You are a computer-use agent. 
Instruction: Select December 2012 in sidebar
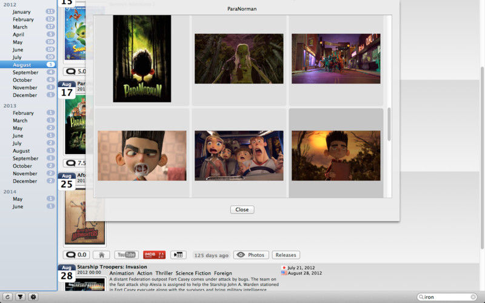28,95
